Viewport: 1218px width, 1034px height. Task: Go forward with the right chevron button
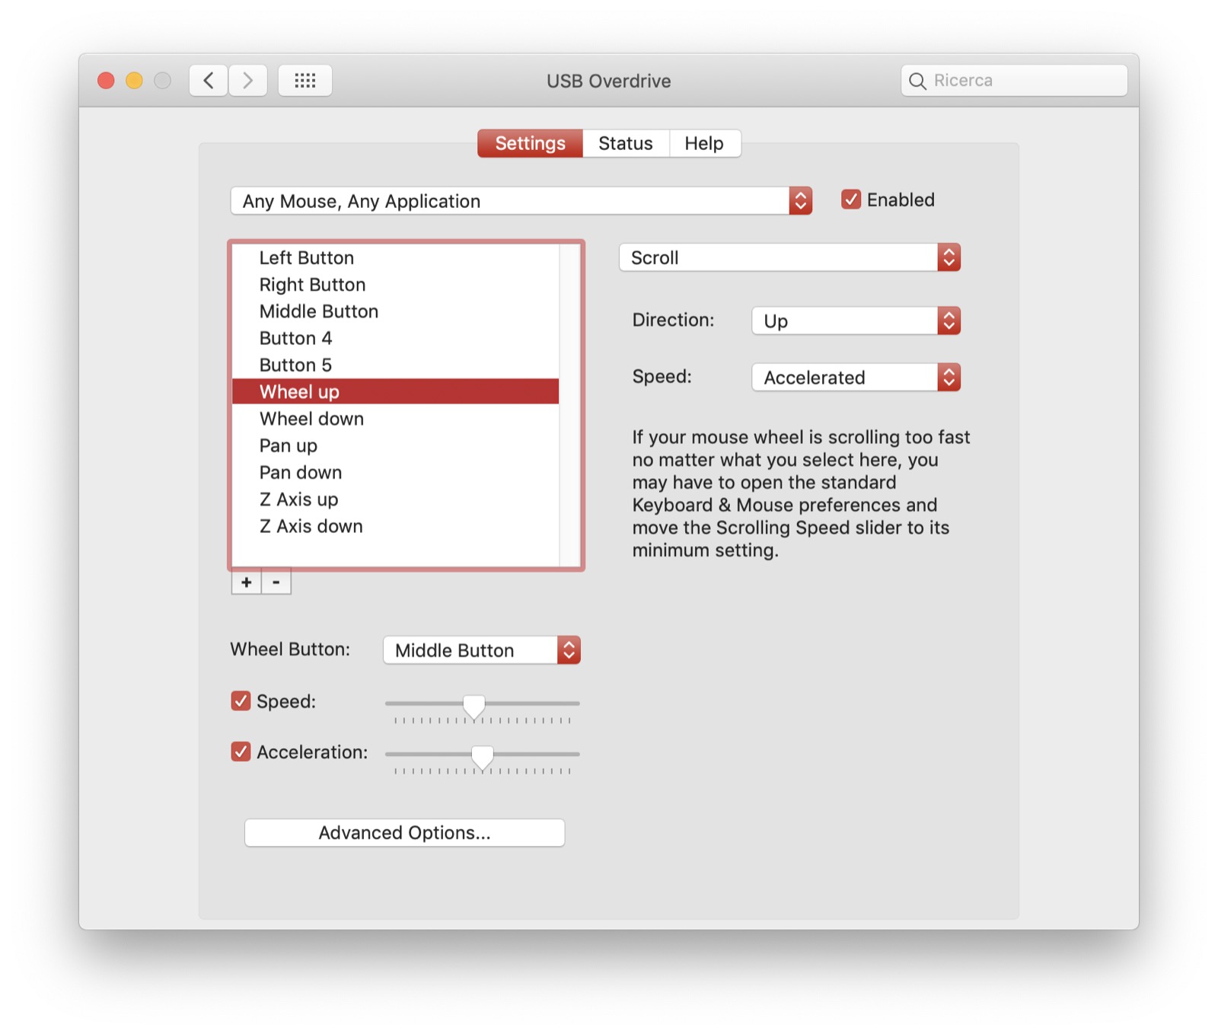click(248, 80)
